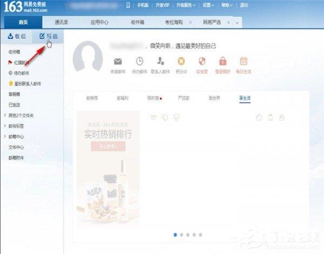Select the 看世界 content tab
This screenshot has width=324, height=254.
coord(214,98)
